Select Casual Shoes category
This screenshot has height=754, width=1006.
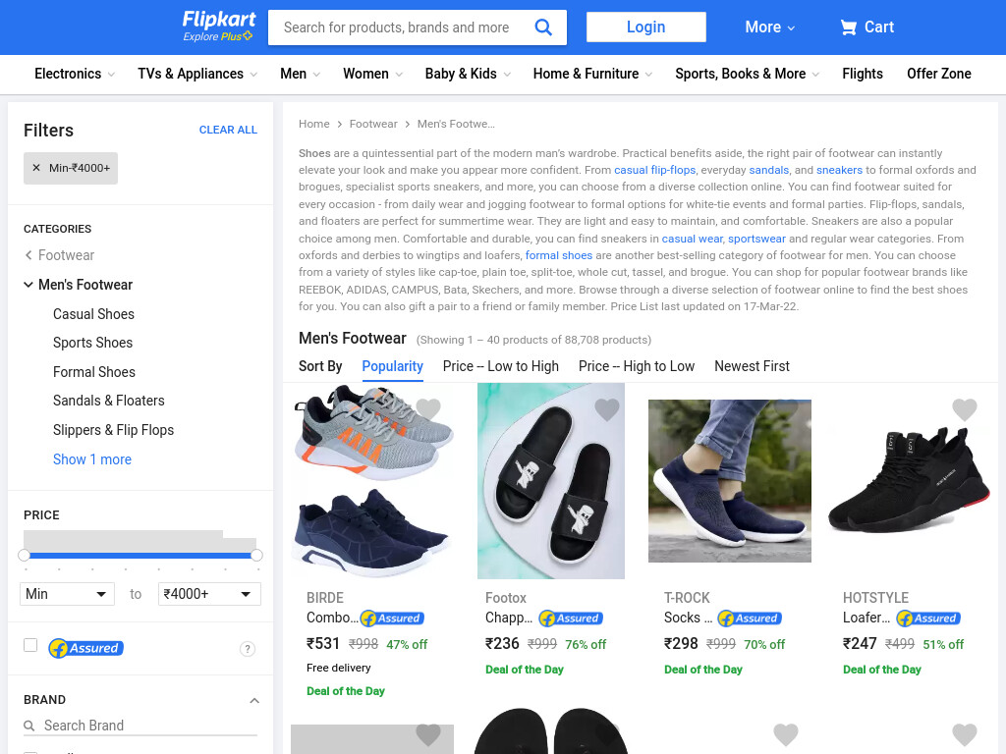pos(93,314)
